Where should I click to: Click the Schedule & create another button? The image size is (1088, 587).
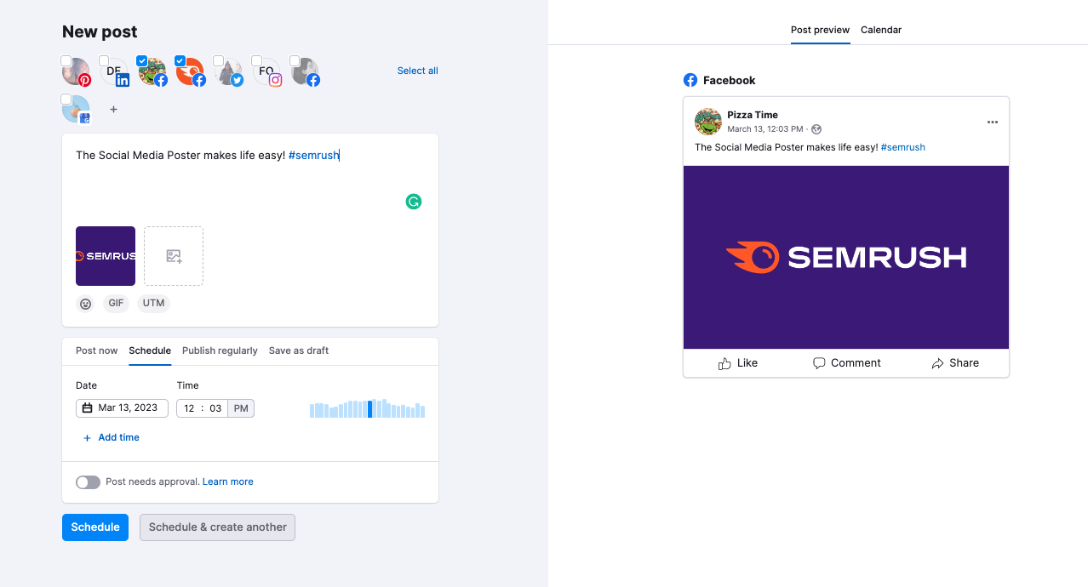217,527
